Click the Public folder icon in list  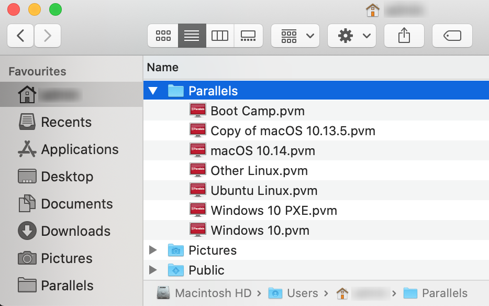click(x=175, y=270)
